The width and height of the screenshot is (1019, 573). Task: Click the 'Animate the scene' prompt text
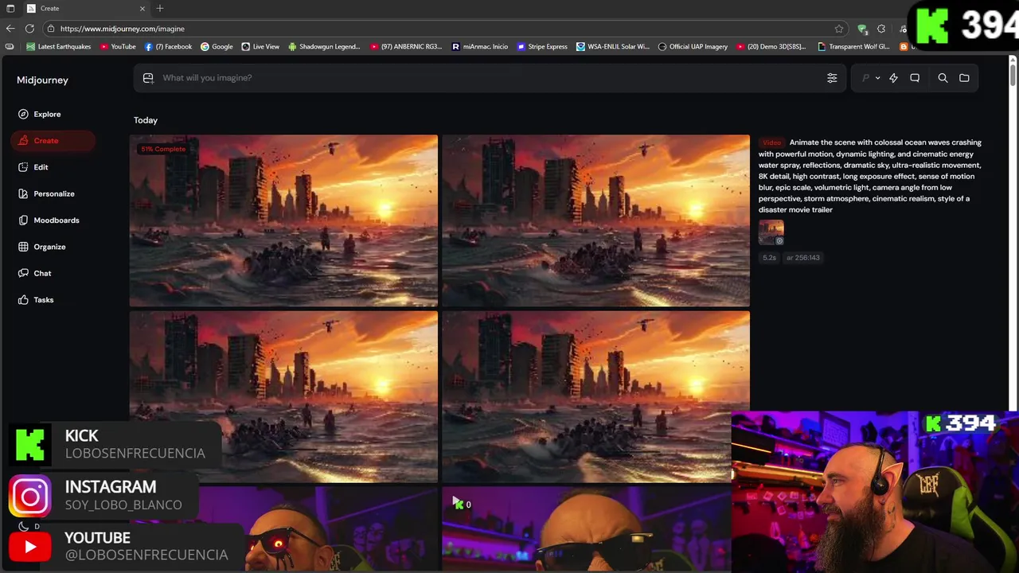870,176
